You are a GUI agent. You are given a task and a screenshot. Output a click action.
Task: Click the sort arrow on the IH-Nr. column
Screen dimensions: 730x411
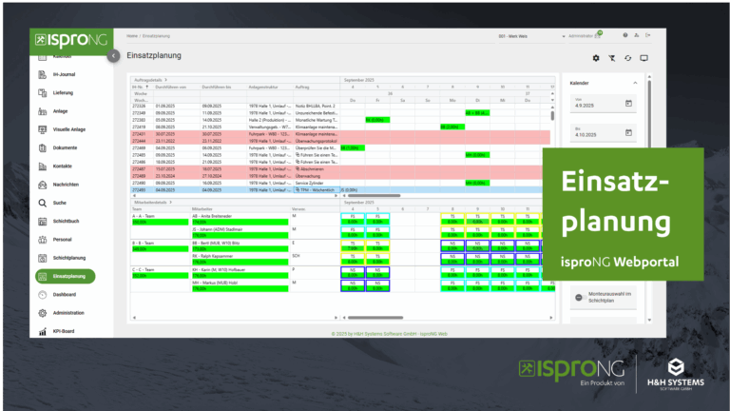point(147,88)
